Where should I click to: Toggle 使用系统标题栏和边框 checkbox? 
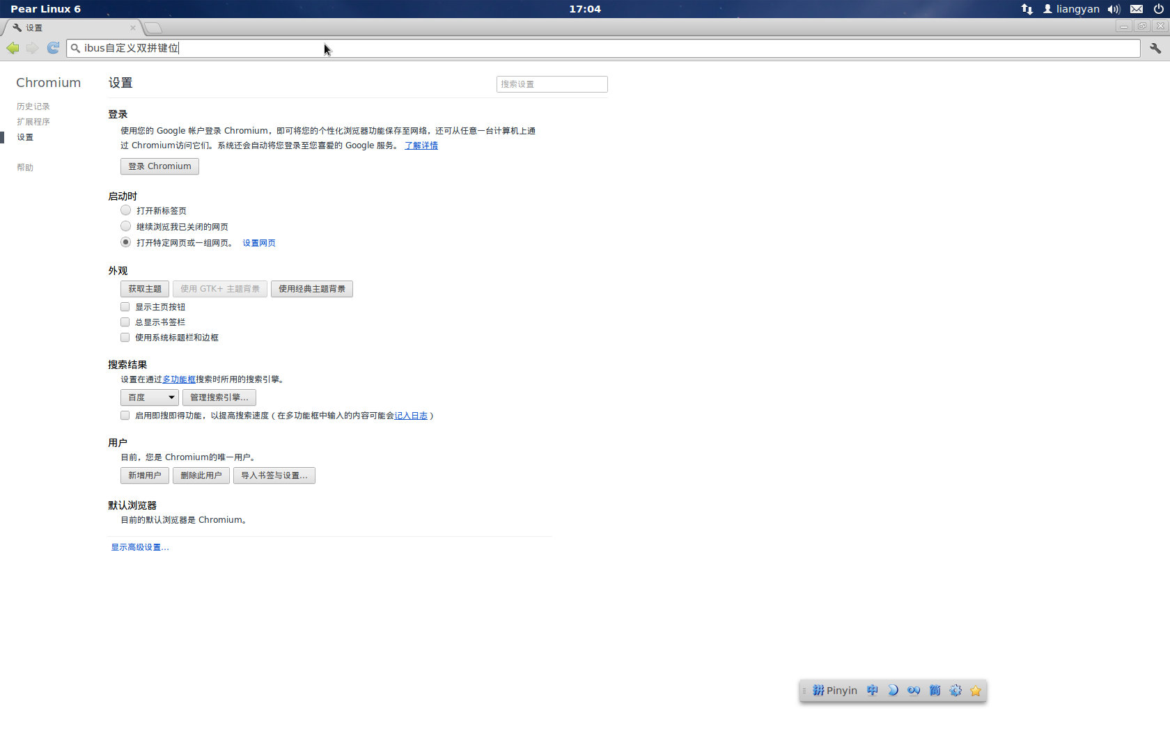tap(125, 338)
